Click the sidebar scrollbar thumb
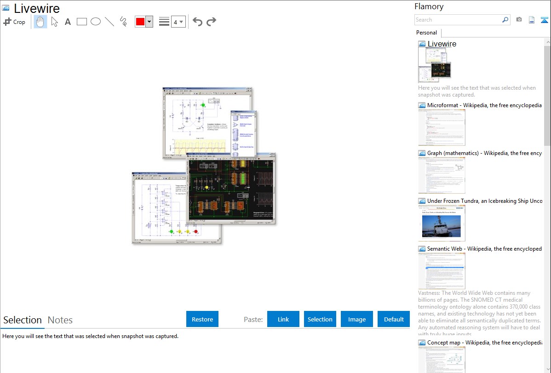551x373 pixels. point(547,95)
